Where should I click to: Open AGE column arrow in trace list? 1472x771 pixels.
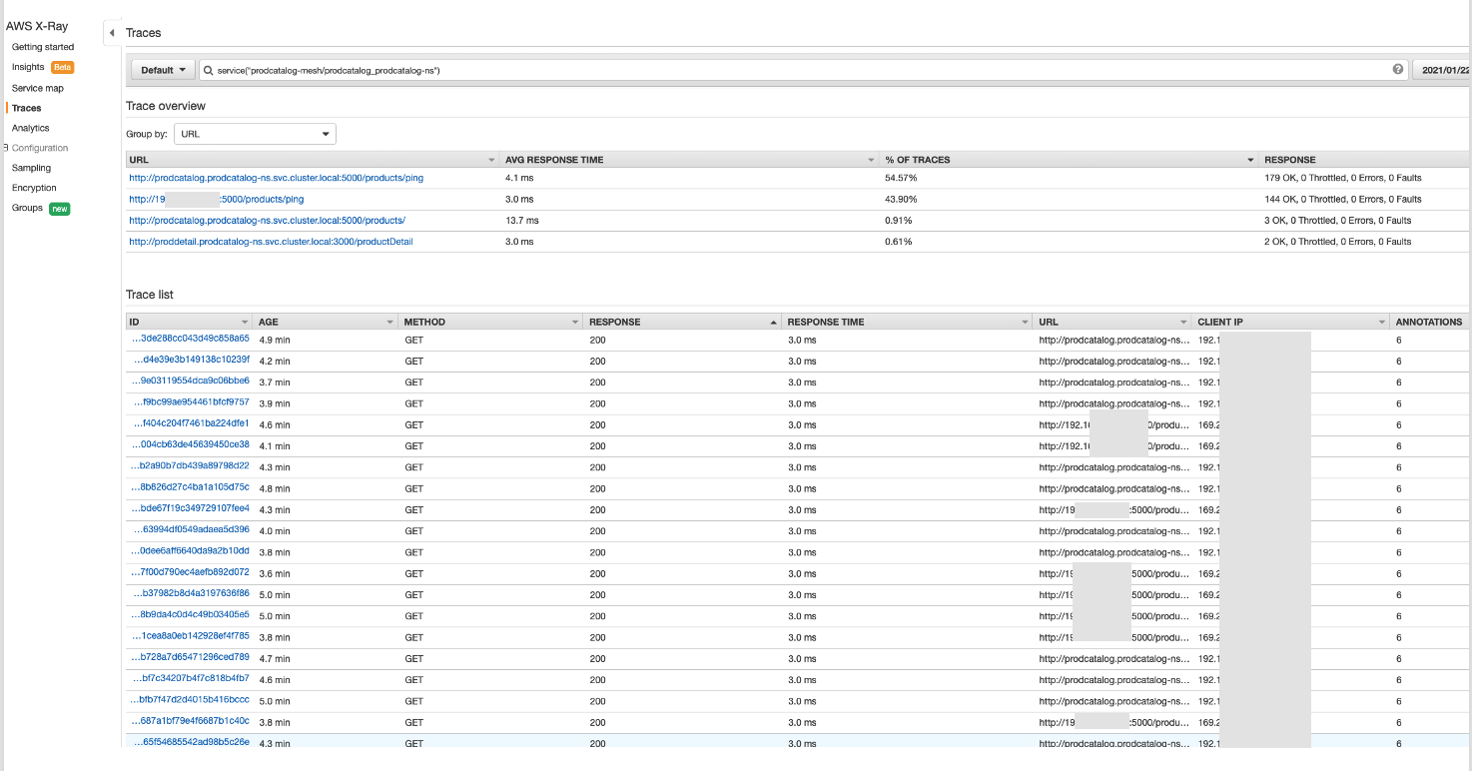point(390,322)
